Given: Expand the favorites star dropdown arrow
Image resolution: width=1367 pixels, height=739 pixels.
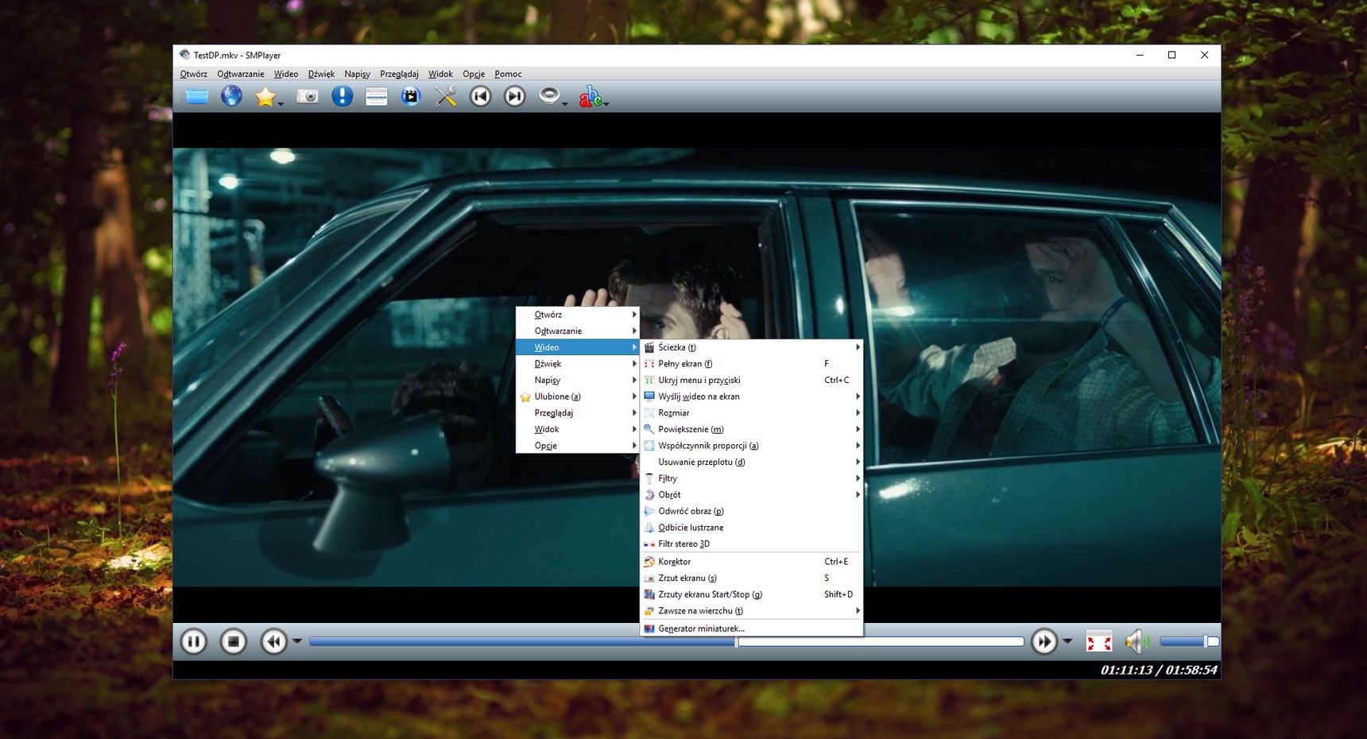Looking at the screenshot, I should point(281,103).
